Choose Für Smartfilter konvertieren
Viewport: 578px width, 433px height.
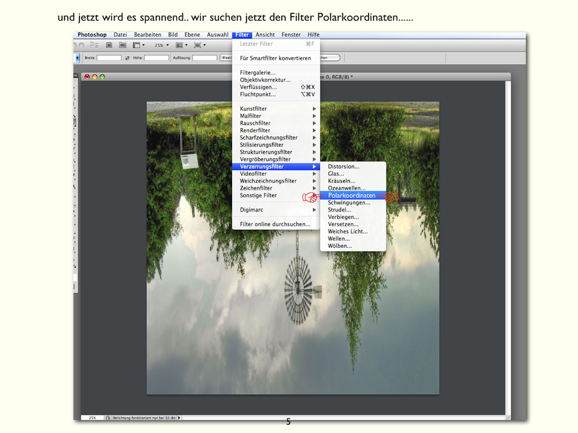pyautogui.click(x=275, y=58)
